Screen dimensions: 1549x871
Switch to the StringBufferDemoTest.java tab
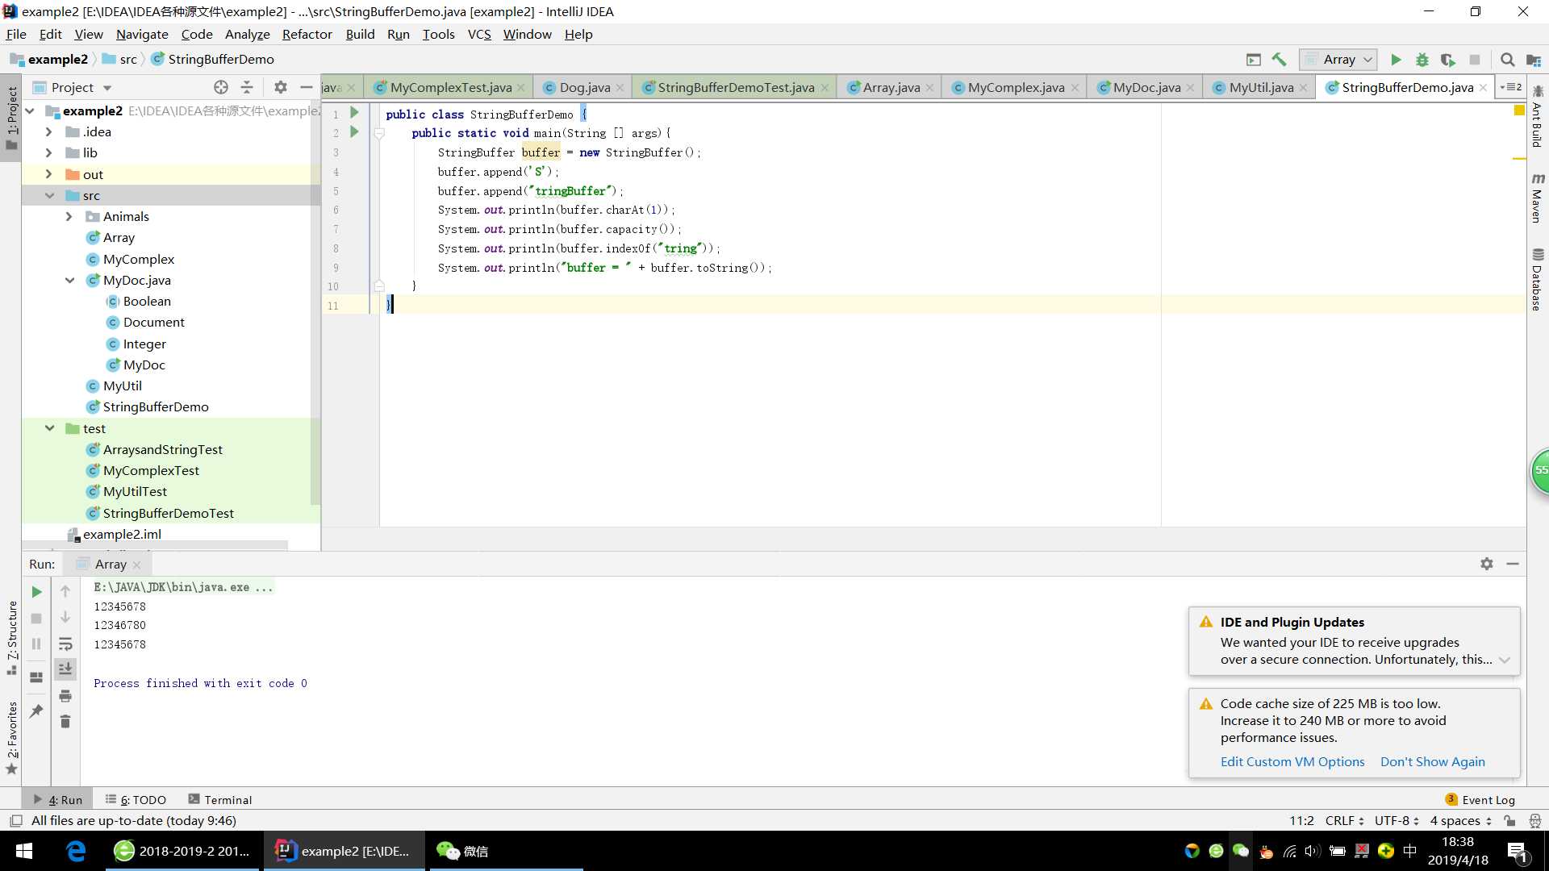pyautogui.click(x=736, y=87)
